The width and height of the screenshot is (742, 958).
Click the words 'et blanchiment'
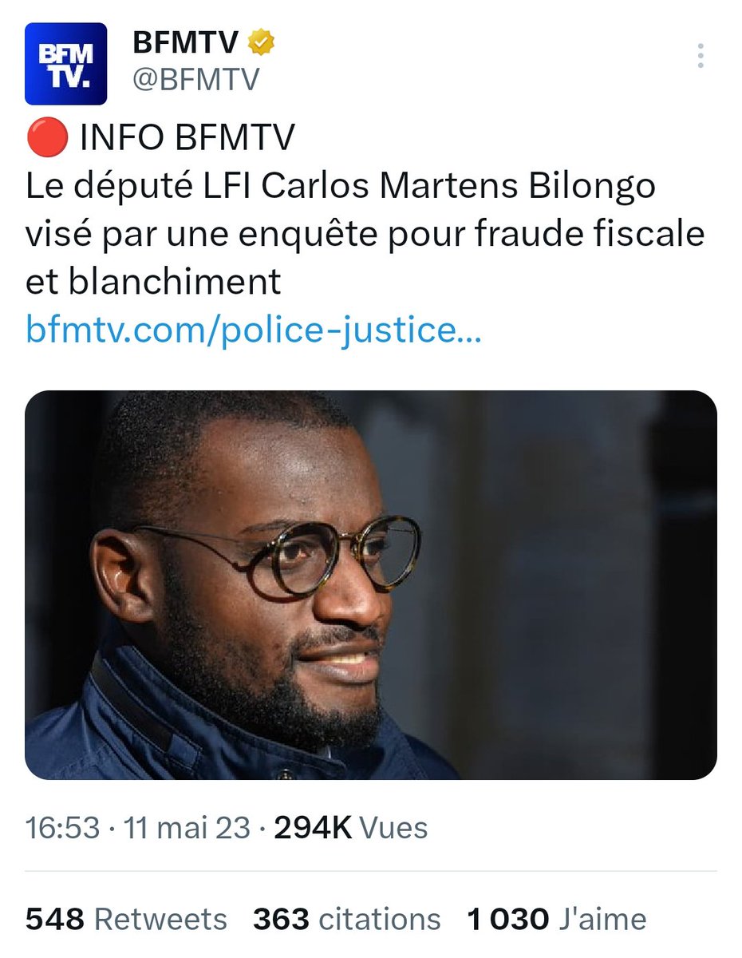coord(153,280)
